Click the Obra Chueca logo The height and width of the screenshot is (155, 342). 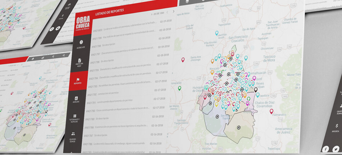click(83, 24)
